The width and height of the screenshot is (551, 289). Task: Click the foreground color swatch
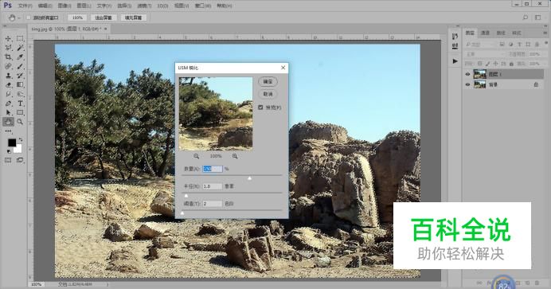tap(12, 143)
